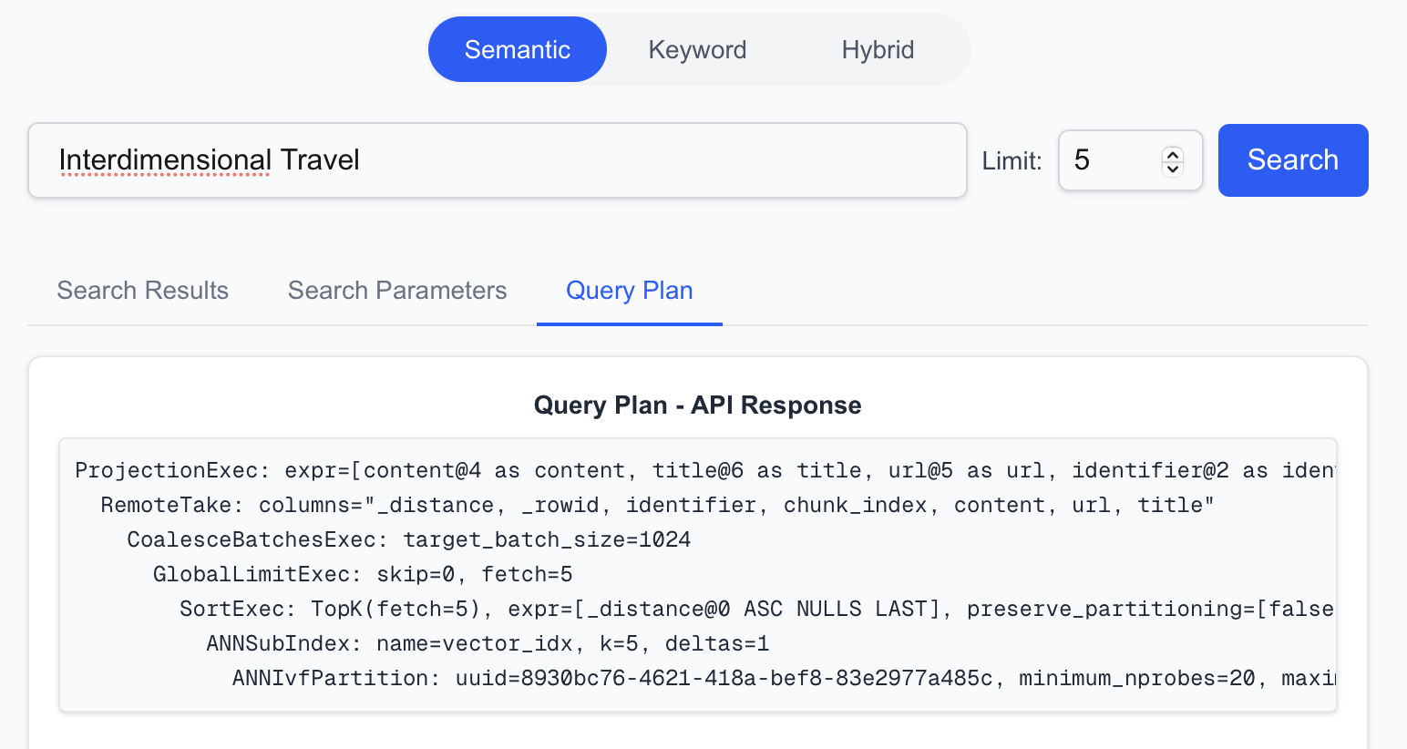
Task: Decrease the result limit with the down arrow
Action: pos(1174,168)
